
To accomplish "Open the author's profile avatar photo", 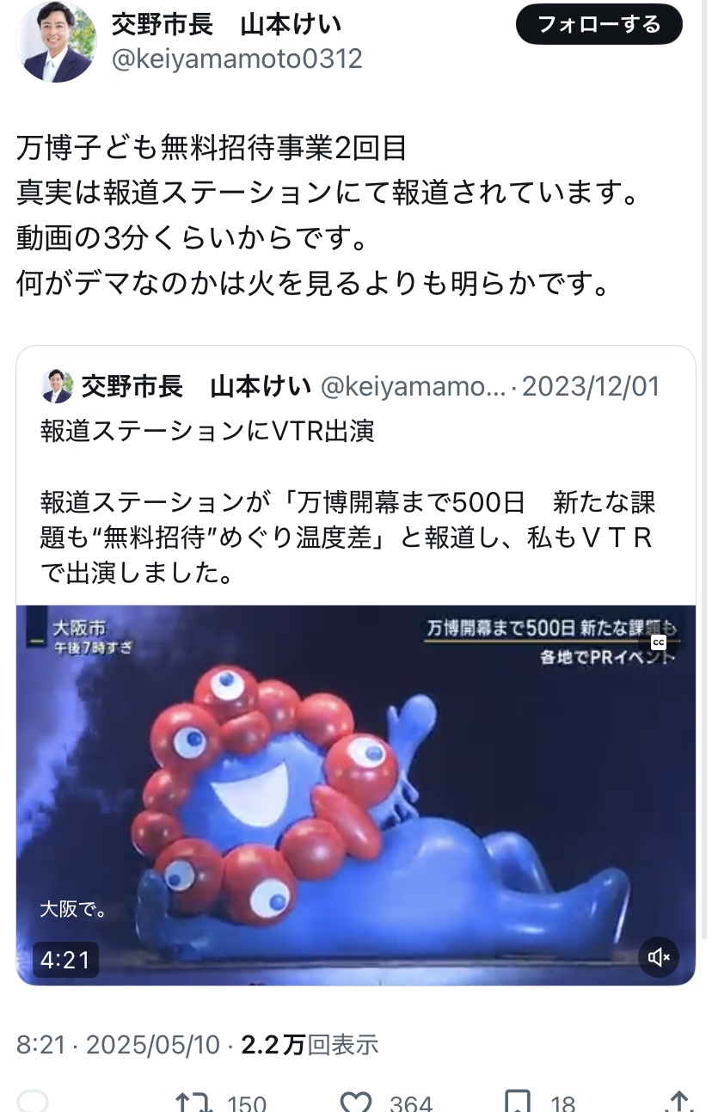I will (57, 41).
